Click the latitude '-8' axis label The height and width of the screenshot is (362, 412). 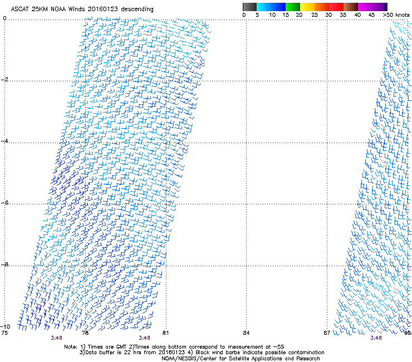[x=4, y=264]
